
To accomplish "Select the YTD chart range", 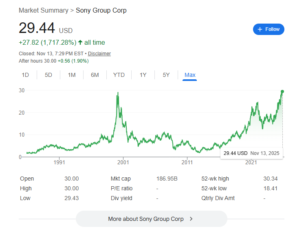I will point(119,75).
